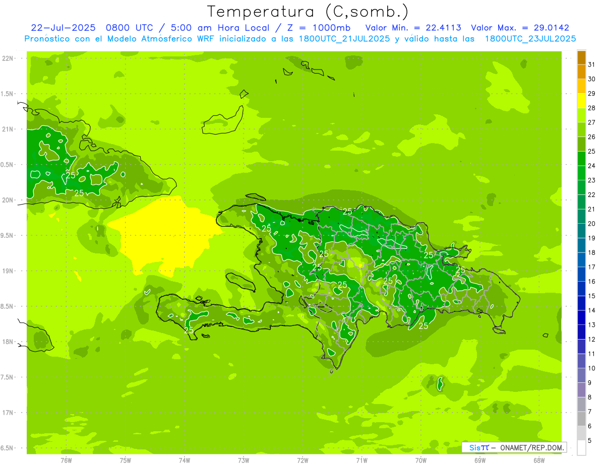The width and height of the screenshot is (605, 467).
Task: Click the "69W" longitude axis label
Action: [480, 460]
